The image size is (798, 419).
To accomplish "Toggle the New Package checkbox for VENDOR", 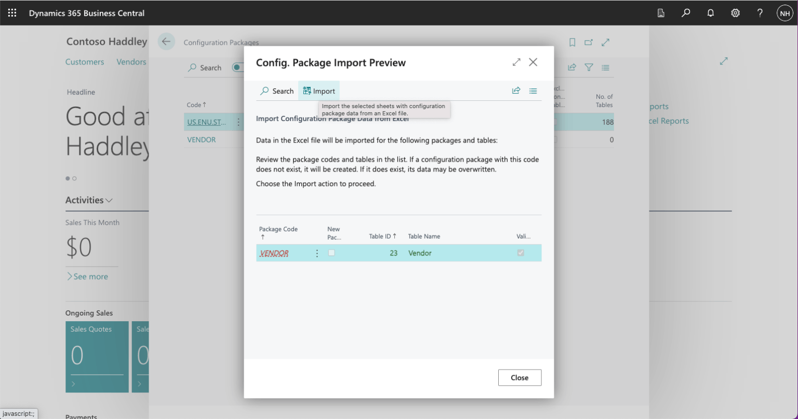I will (331, 253).
